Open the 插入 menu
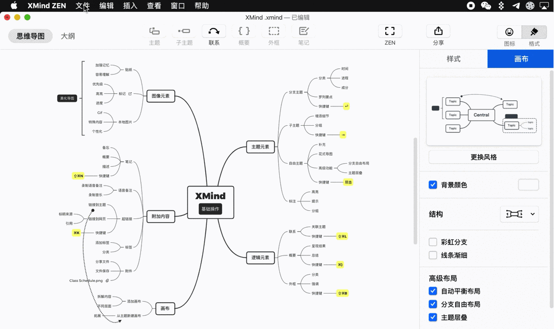 pos(130,6)
